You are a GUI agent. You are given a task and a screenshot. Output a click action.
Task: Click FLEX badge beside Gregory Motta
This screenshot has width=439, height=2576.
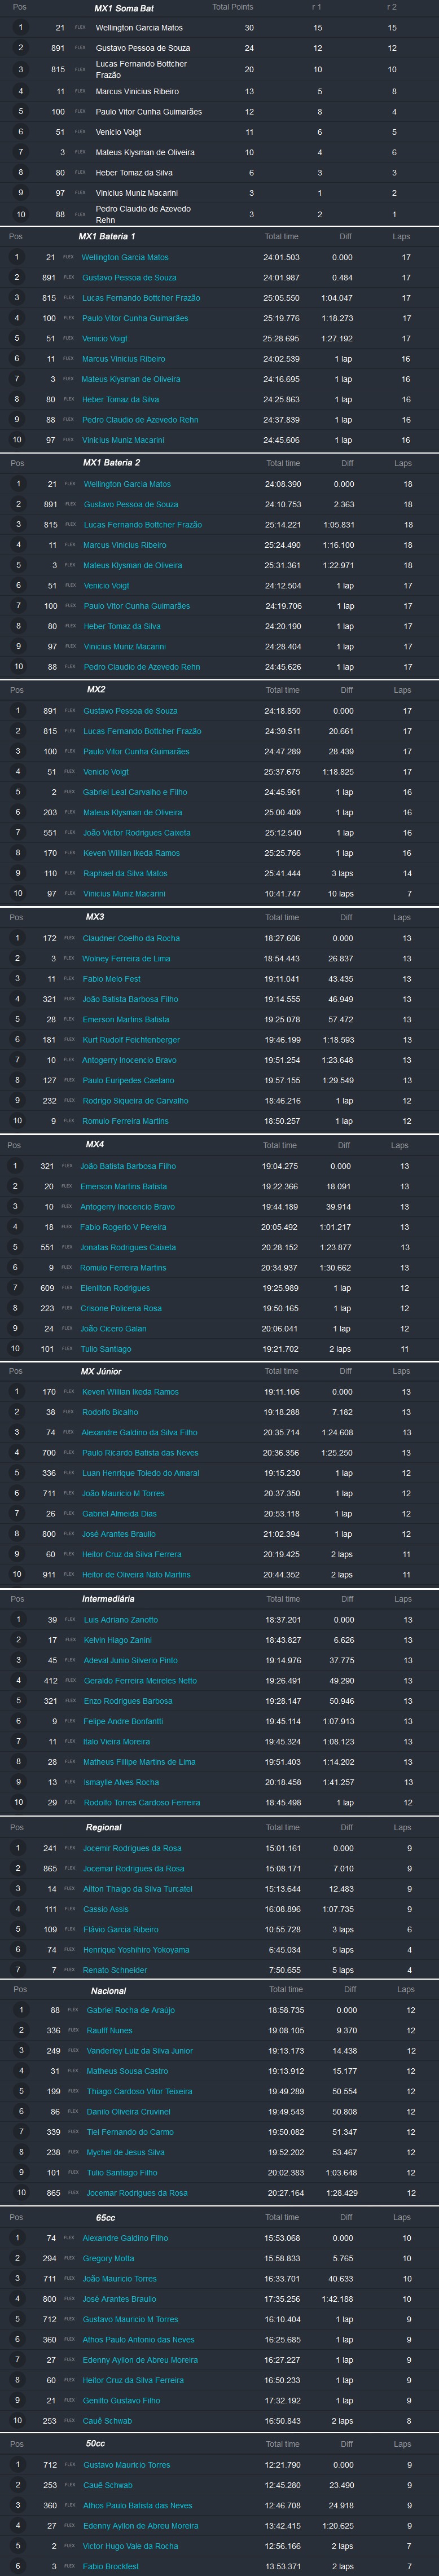69,2258
